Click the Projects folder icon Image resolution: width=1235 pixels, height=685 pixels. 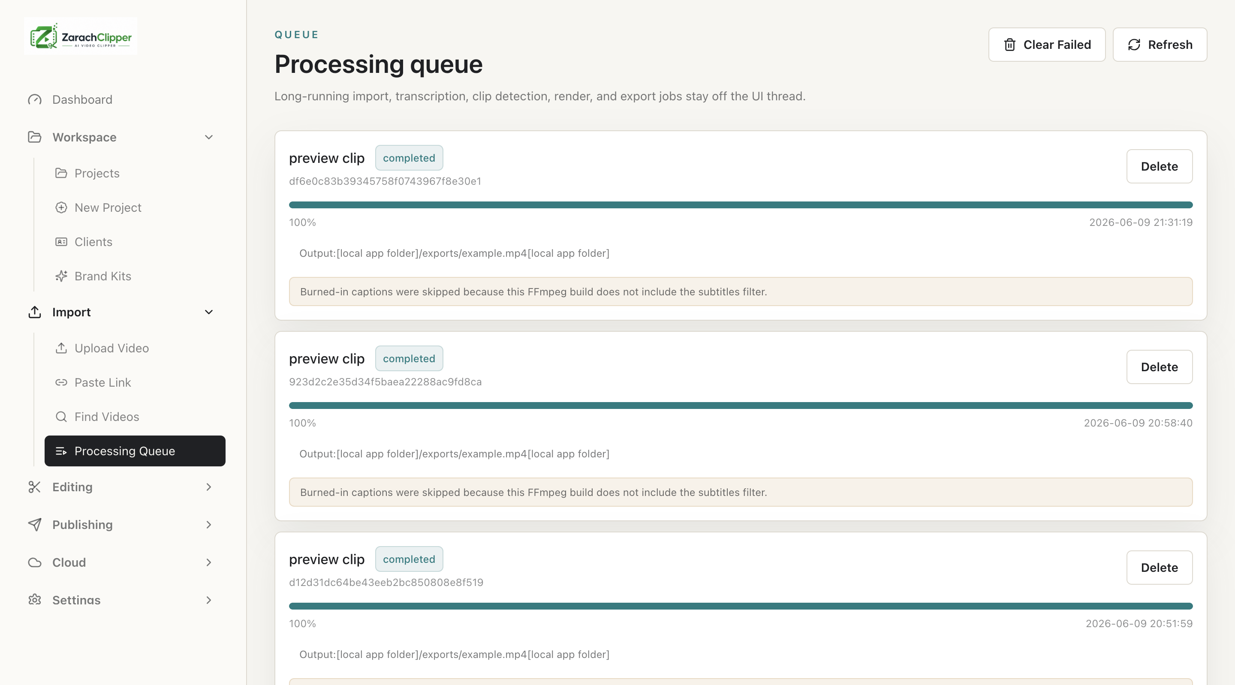coord(61,173)
